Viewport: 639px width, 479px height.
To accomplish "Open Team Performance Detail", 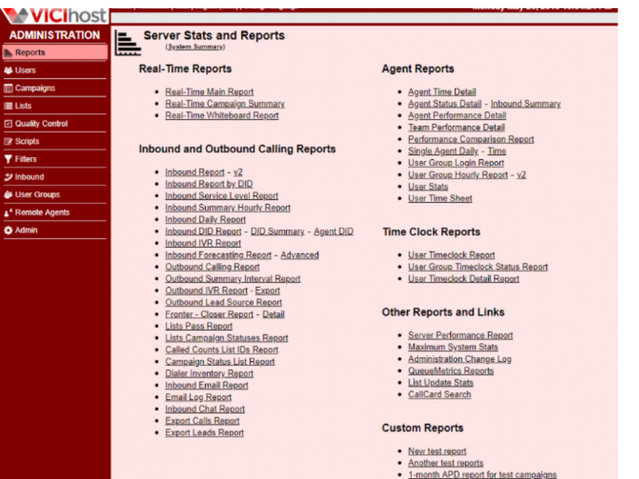I will [x=456, y=128].
